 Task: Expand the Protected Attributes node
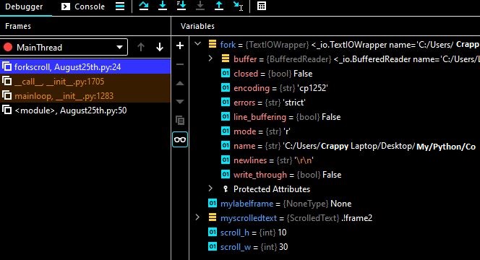pyautogui.click(x=210, y=188)
